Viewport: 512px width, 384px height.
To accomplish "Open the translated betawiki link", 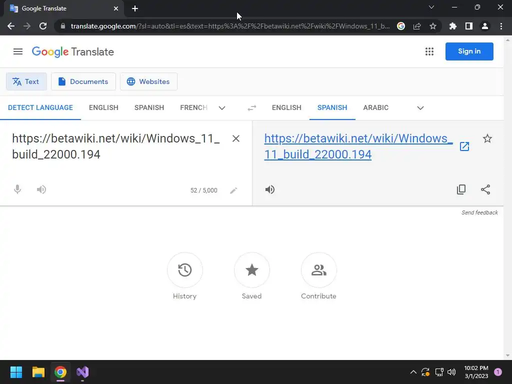I will tap(358, 146).
